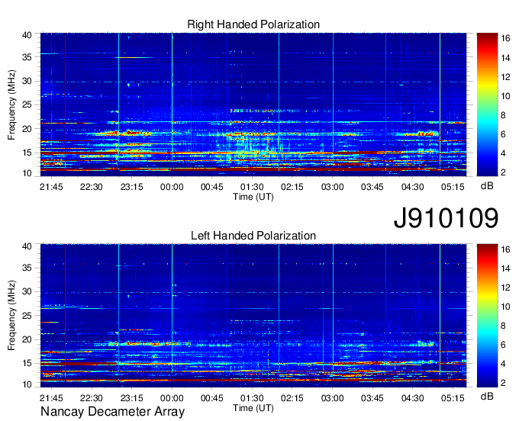Click "Time (UT)" label under Left Handed plot

coord(253,408)
